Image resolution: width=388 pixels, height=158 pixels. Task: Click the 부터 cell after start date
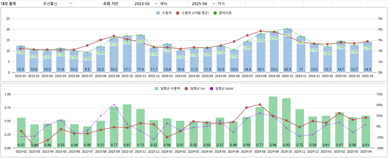click(164, 4)
